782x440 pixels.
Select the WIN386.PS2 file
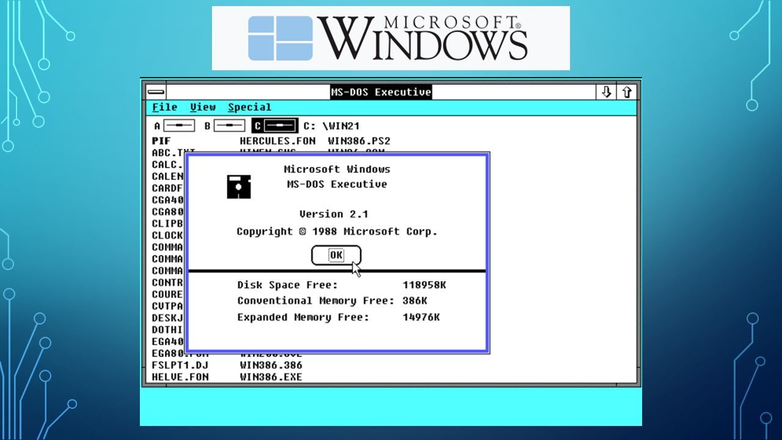(359, 141)
